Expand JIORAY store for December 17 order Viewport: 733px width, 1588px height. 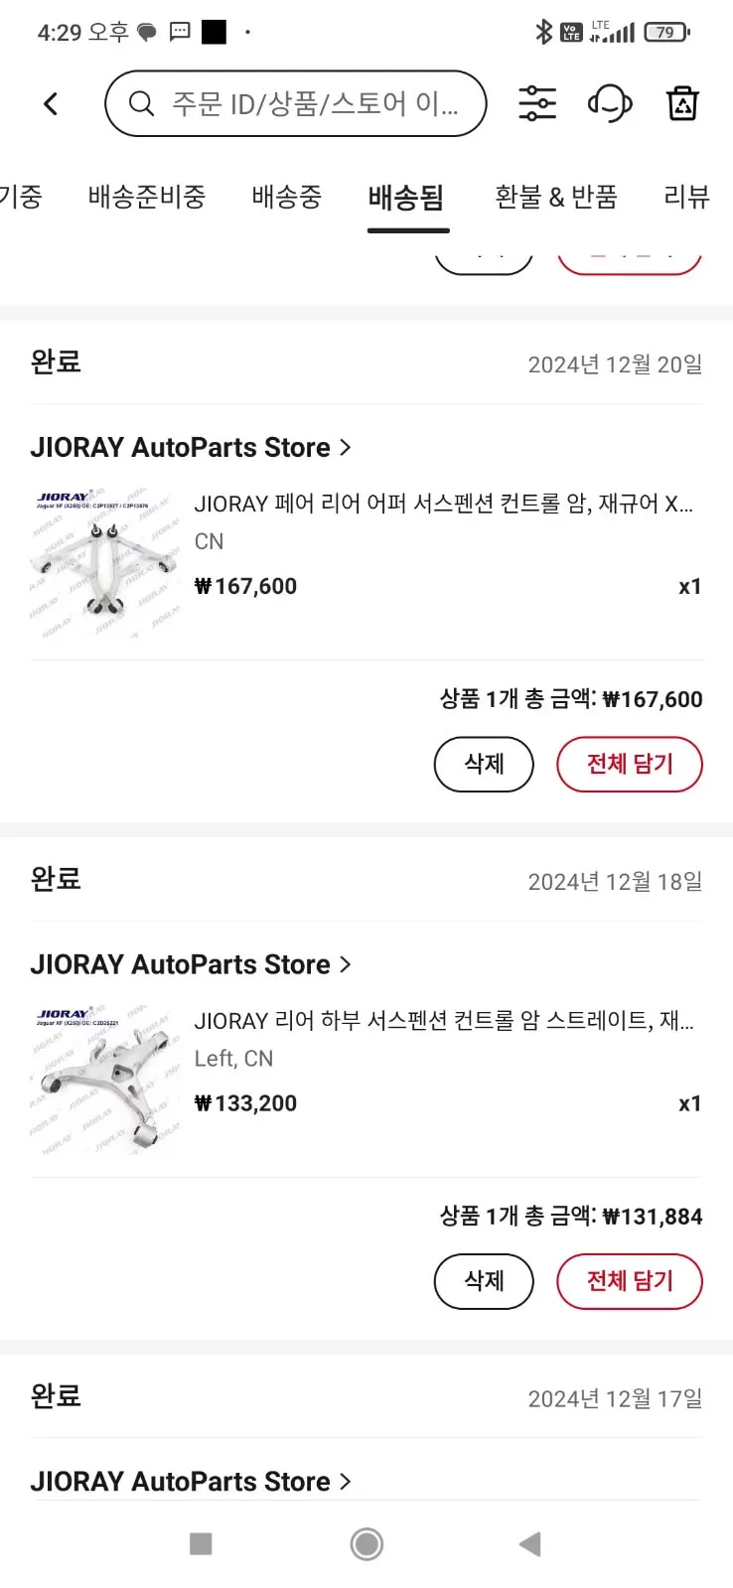tap(191, 1481)
